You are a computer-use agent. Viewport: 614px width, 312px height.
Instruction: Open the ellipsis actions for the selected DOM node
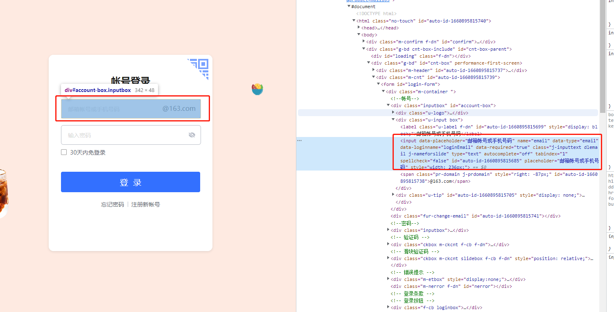click(x=300, y=140)
